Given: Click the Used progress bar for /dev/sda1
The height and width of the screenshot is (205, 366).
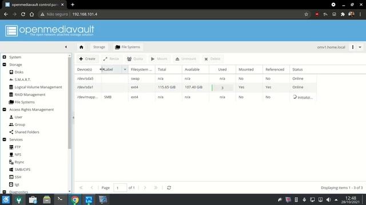Looking at the screenshot, I should (222, 88).
